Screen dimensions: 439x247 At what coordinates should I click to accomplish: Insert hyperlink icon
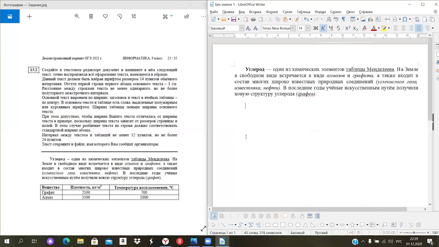pyautogui.click(x=417, y=19)
